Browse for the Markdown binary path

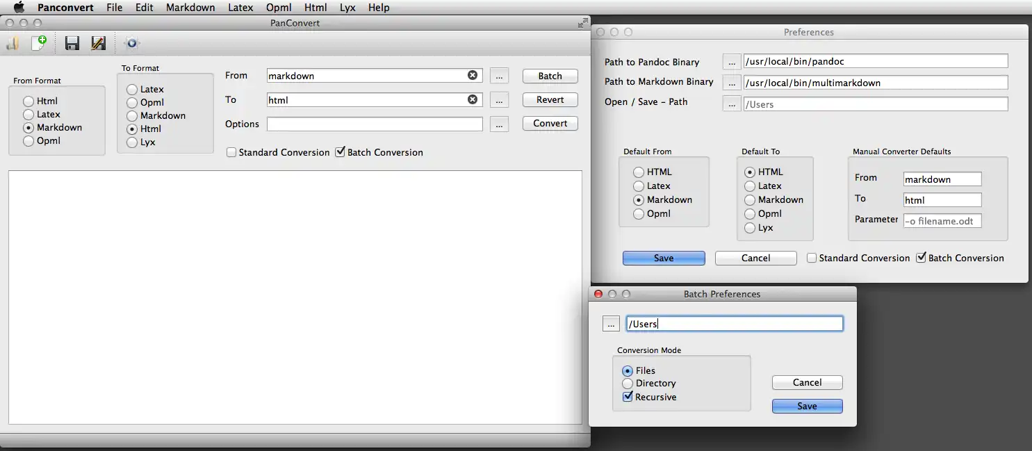coord(732,83)
